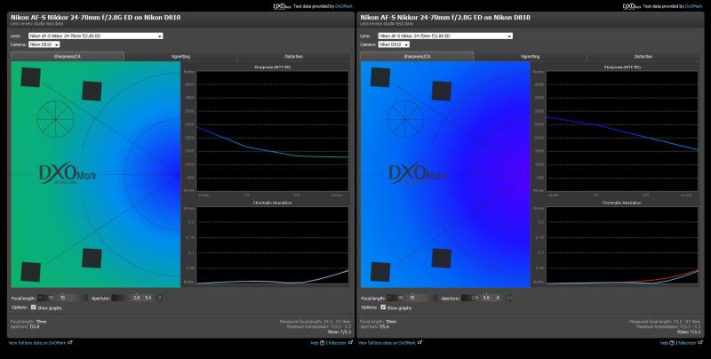Click the Sharpness MTF graph in the f/5.6 panel
The width and height of the screenshot is (711, 359).
tap(621, 131)
